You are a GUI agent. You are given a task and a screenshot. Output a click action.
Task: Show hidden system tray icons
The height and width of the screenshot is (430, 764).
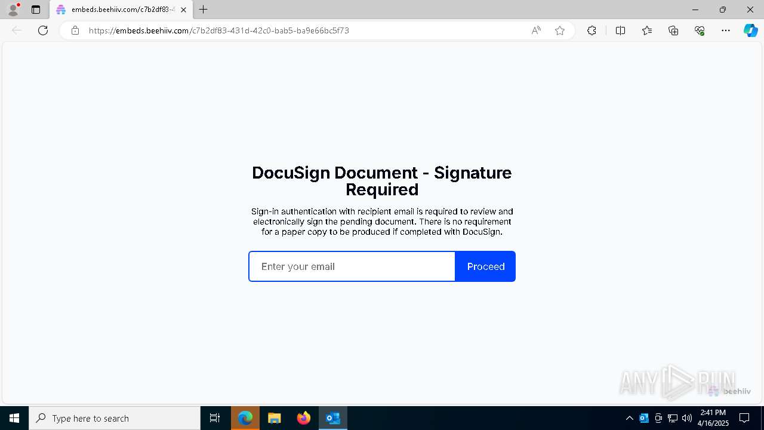click(x=630, y=418)
